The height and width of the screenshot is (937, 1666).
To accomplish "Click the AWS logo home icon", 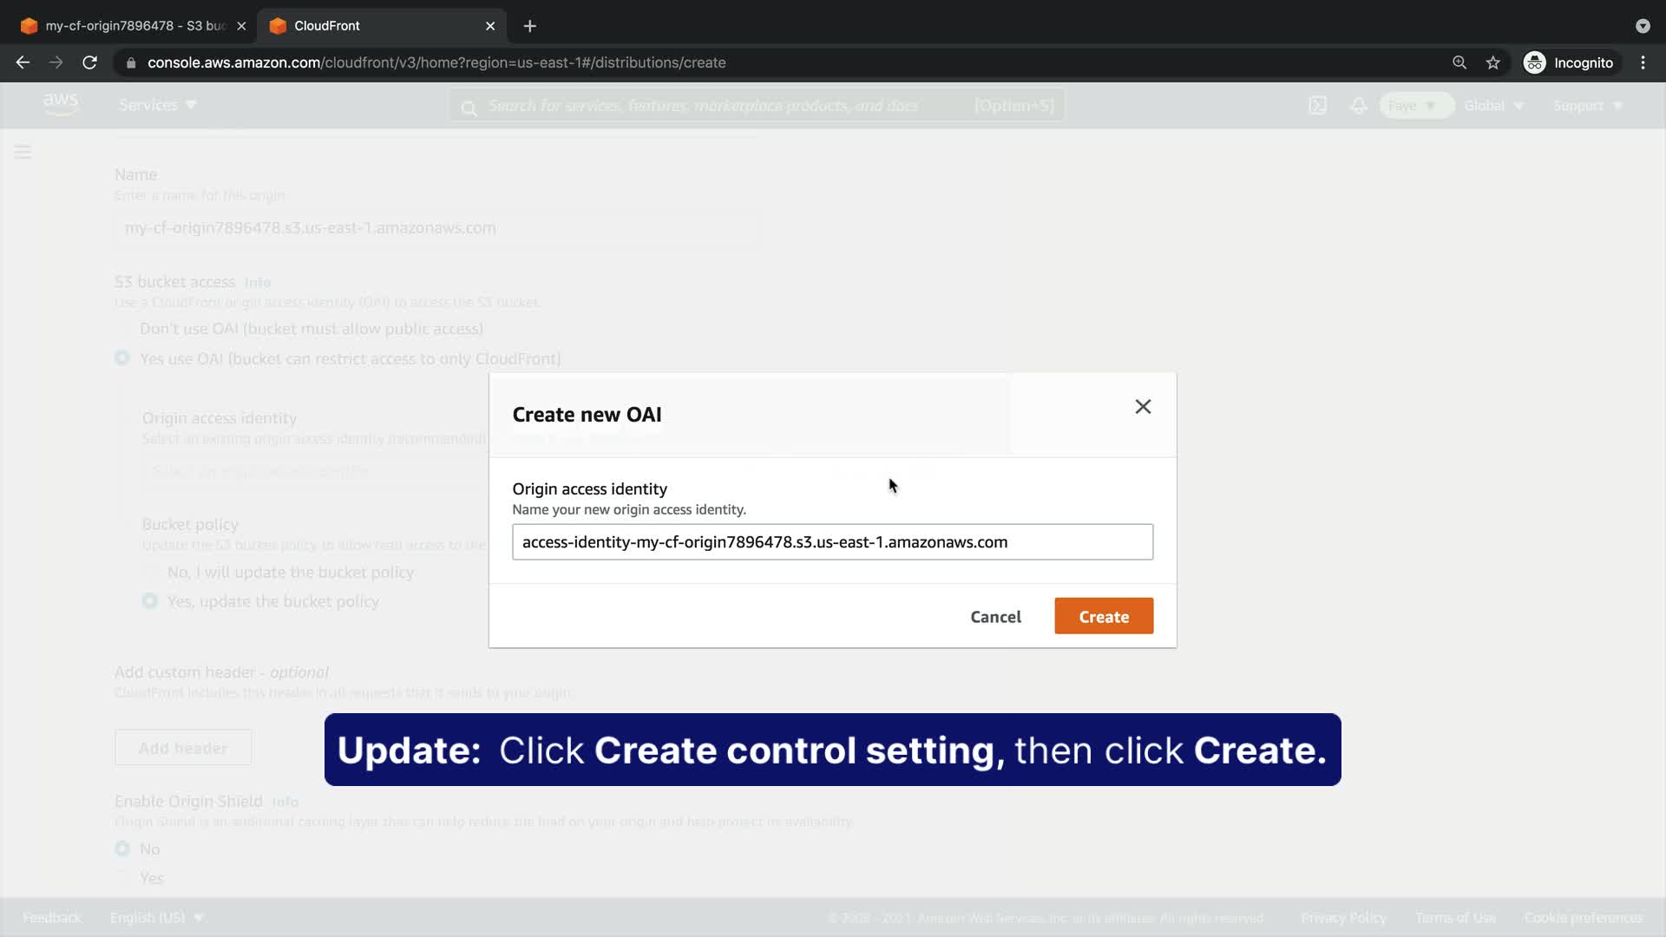I will click(x=61, y=104).
